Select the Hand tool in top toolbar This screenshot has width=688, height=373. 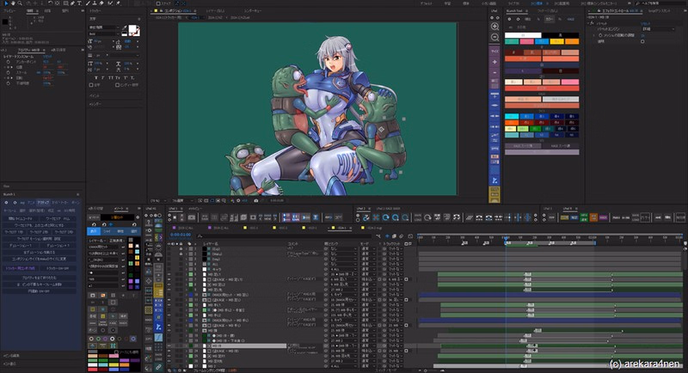click(x=15, y=3)
